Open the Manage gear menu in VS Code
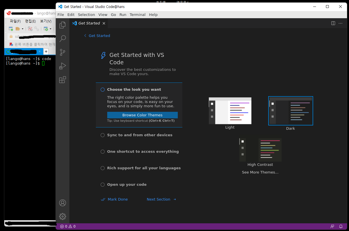The width and height of the screenshot is (349, 231). 63,216
